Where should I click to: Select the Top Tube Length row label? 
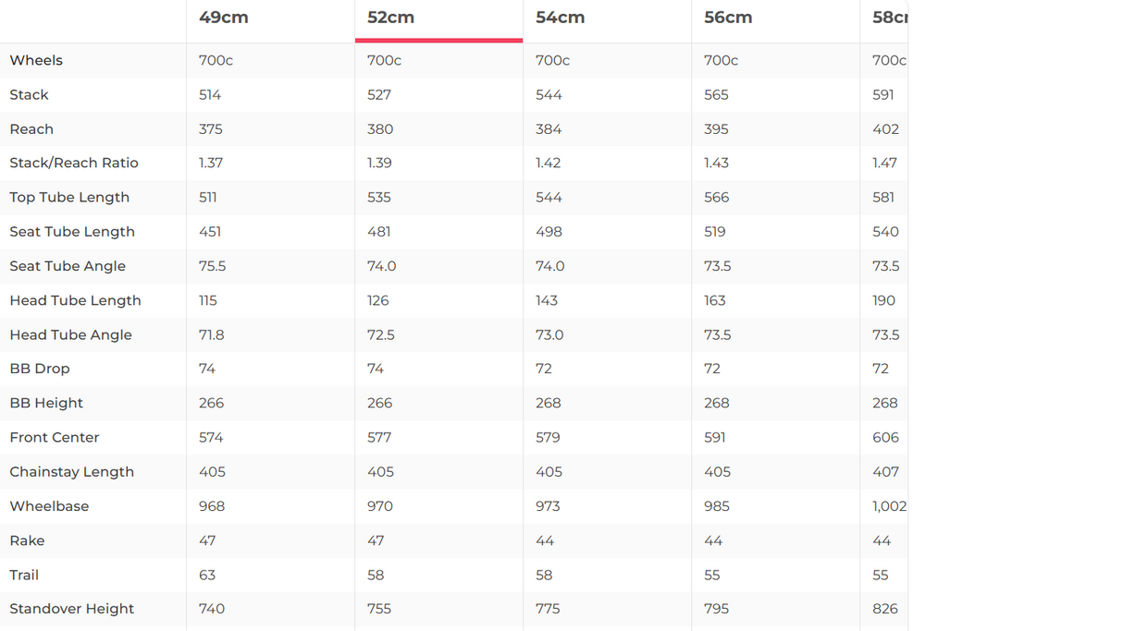tap(69, 197)
